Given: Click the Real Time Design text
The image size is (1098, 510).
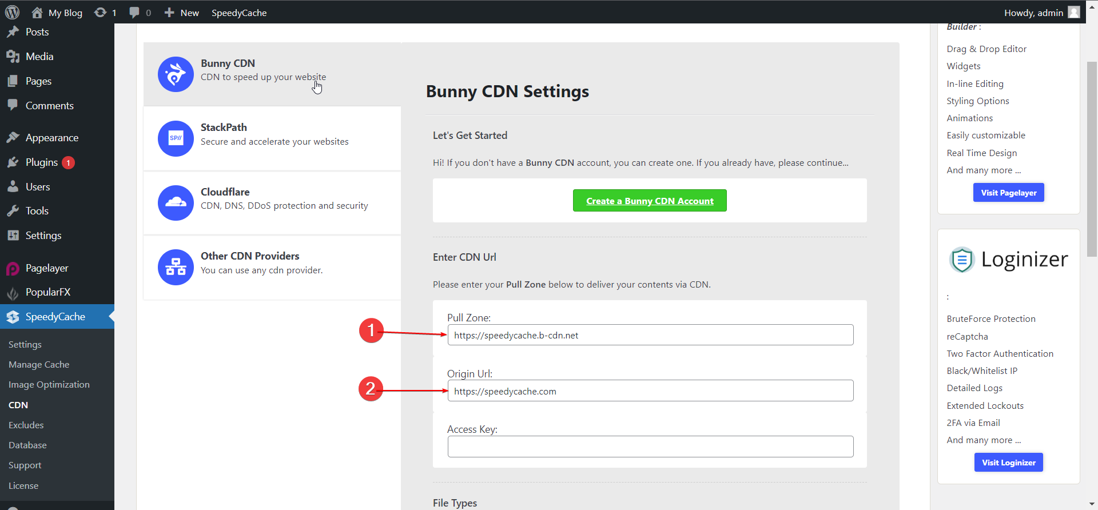Looking at the screenshot, I should coord(982,153).
